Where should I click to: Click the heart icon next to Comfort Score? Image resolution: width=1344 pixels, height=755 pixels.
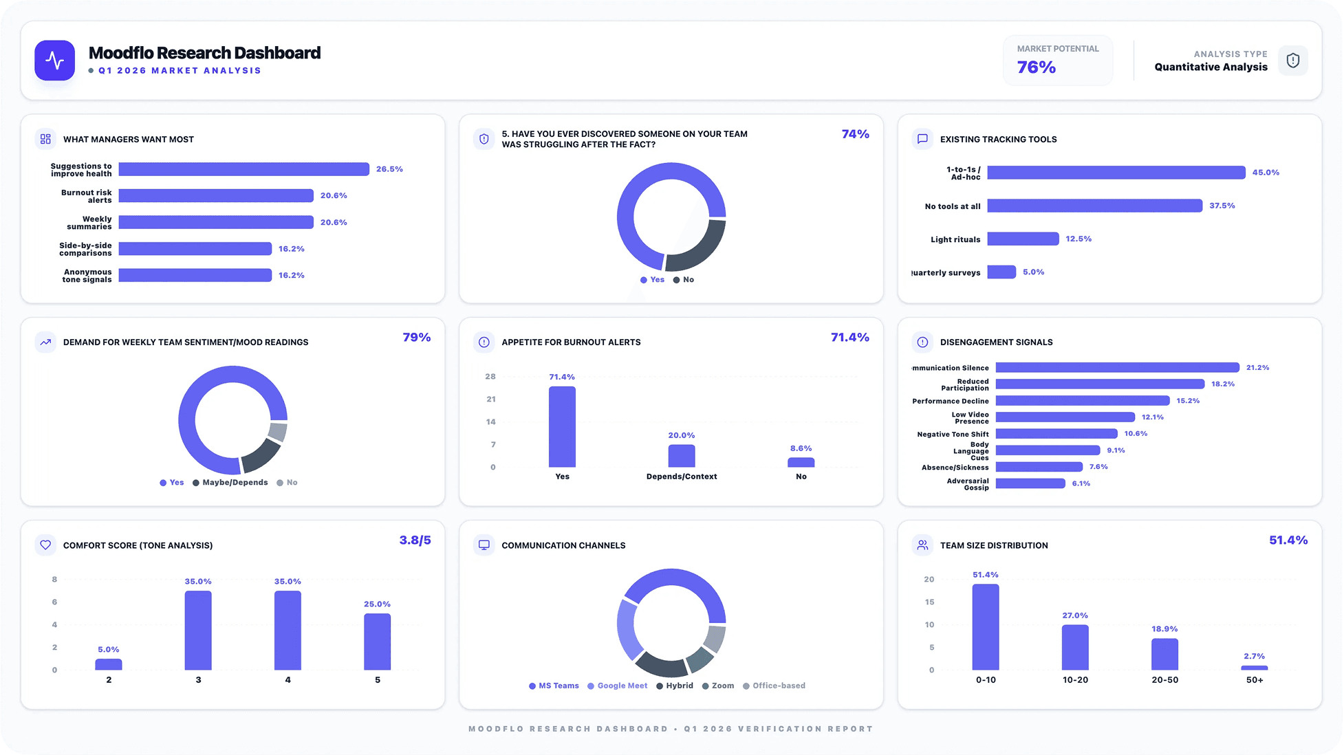(45, 545)
